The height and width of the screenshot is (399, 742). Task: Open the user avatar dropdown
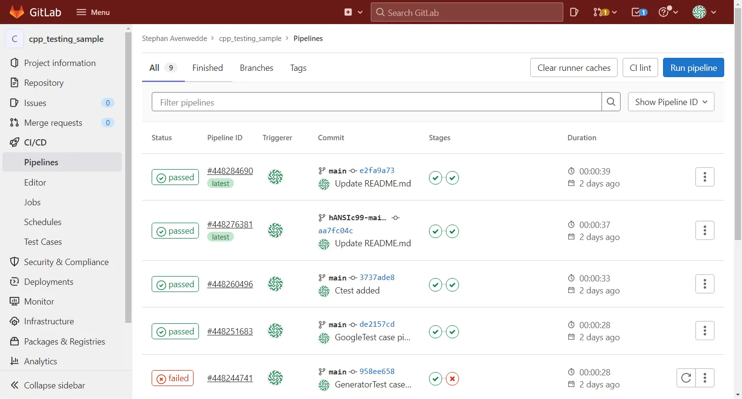pyautogui.click(x=703, y=12)
